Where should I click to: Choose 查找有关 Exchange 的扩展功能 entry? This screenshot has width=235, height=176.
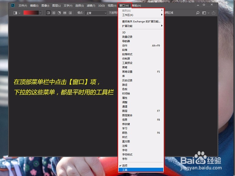pyautogui.click(x=141, y=21)
